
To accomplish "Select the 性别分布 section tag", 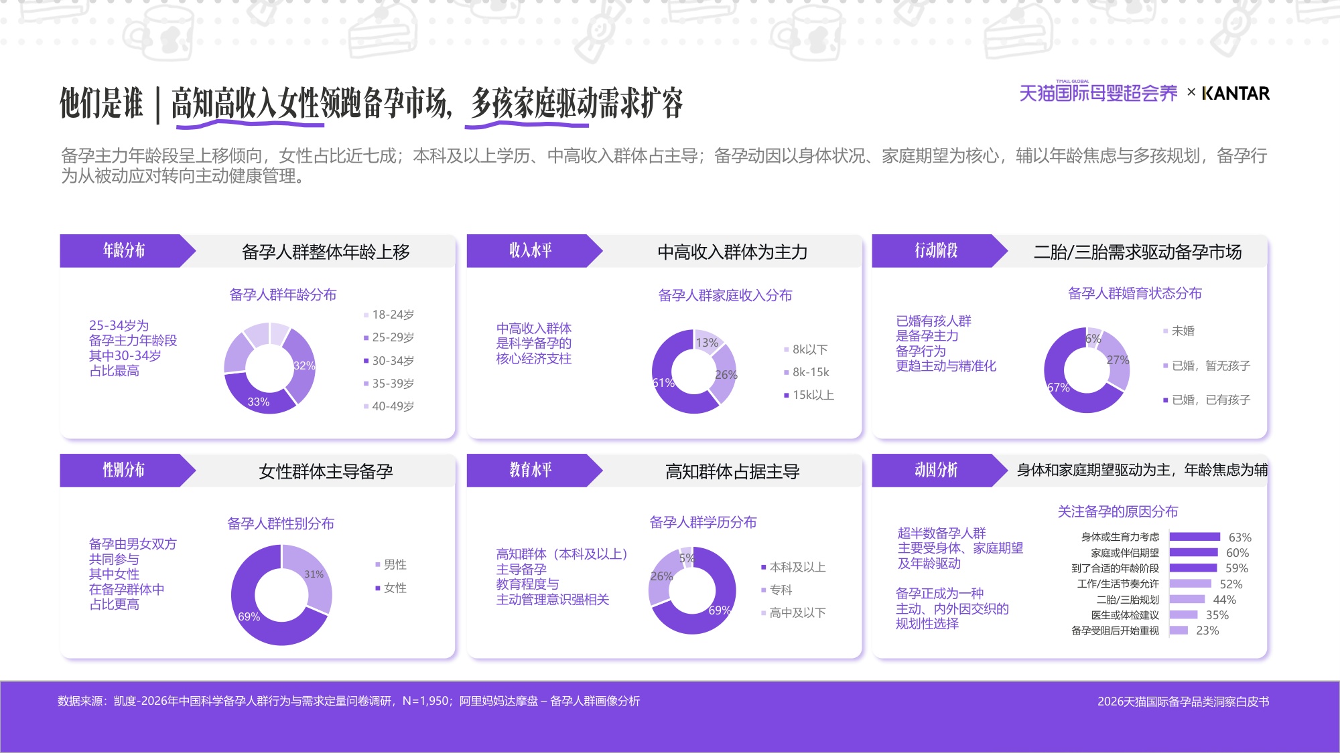I will [127, 471].
